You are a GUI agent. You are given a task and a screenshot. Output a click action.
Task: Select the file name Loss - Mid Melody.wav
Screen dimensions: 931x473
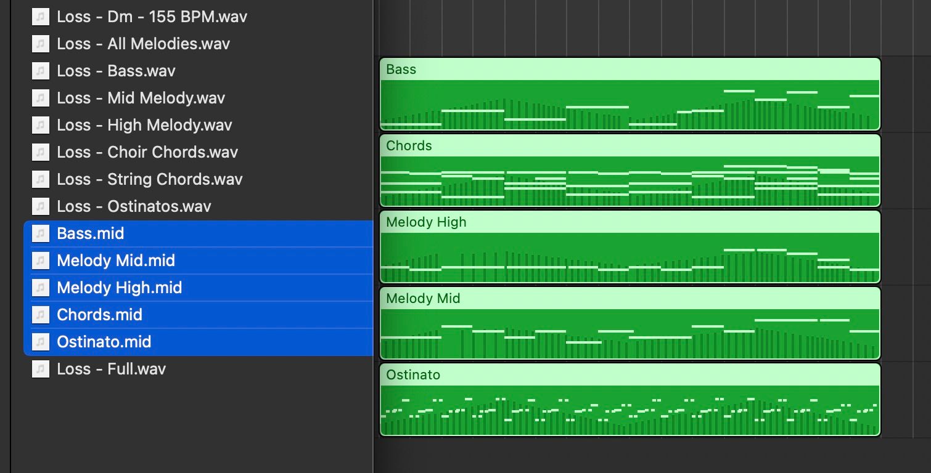pyautogui.click(x=141, y=98)
